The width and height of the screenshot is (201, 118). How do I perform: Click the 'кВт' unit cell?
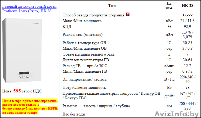click(x=169, y=21)
